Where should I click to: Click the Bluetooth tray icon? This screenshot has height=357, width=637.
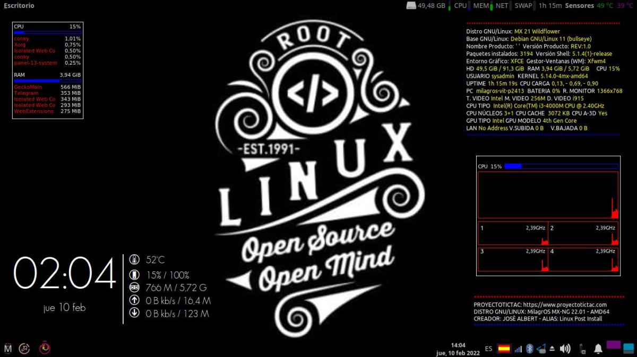tap(529, 349)
